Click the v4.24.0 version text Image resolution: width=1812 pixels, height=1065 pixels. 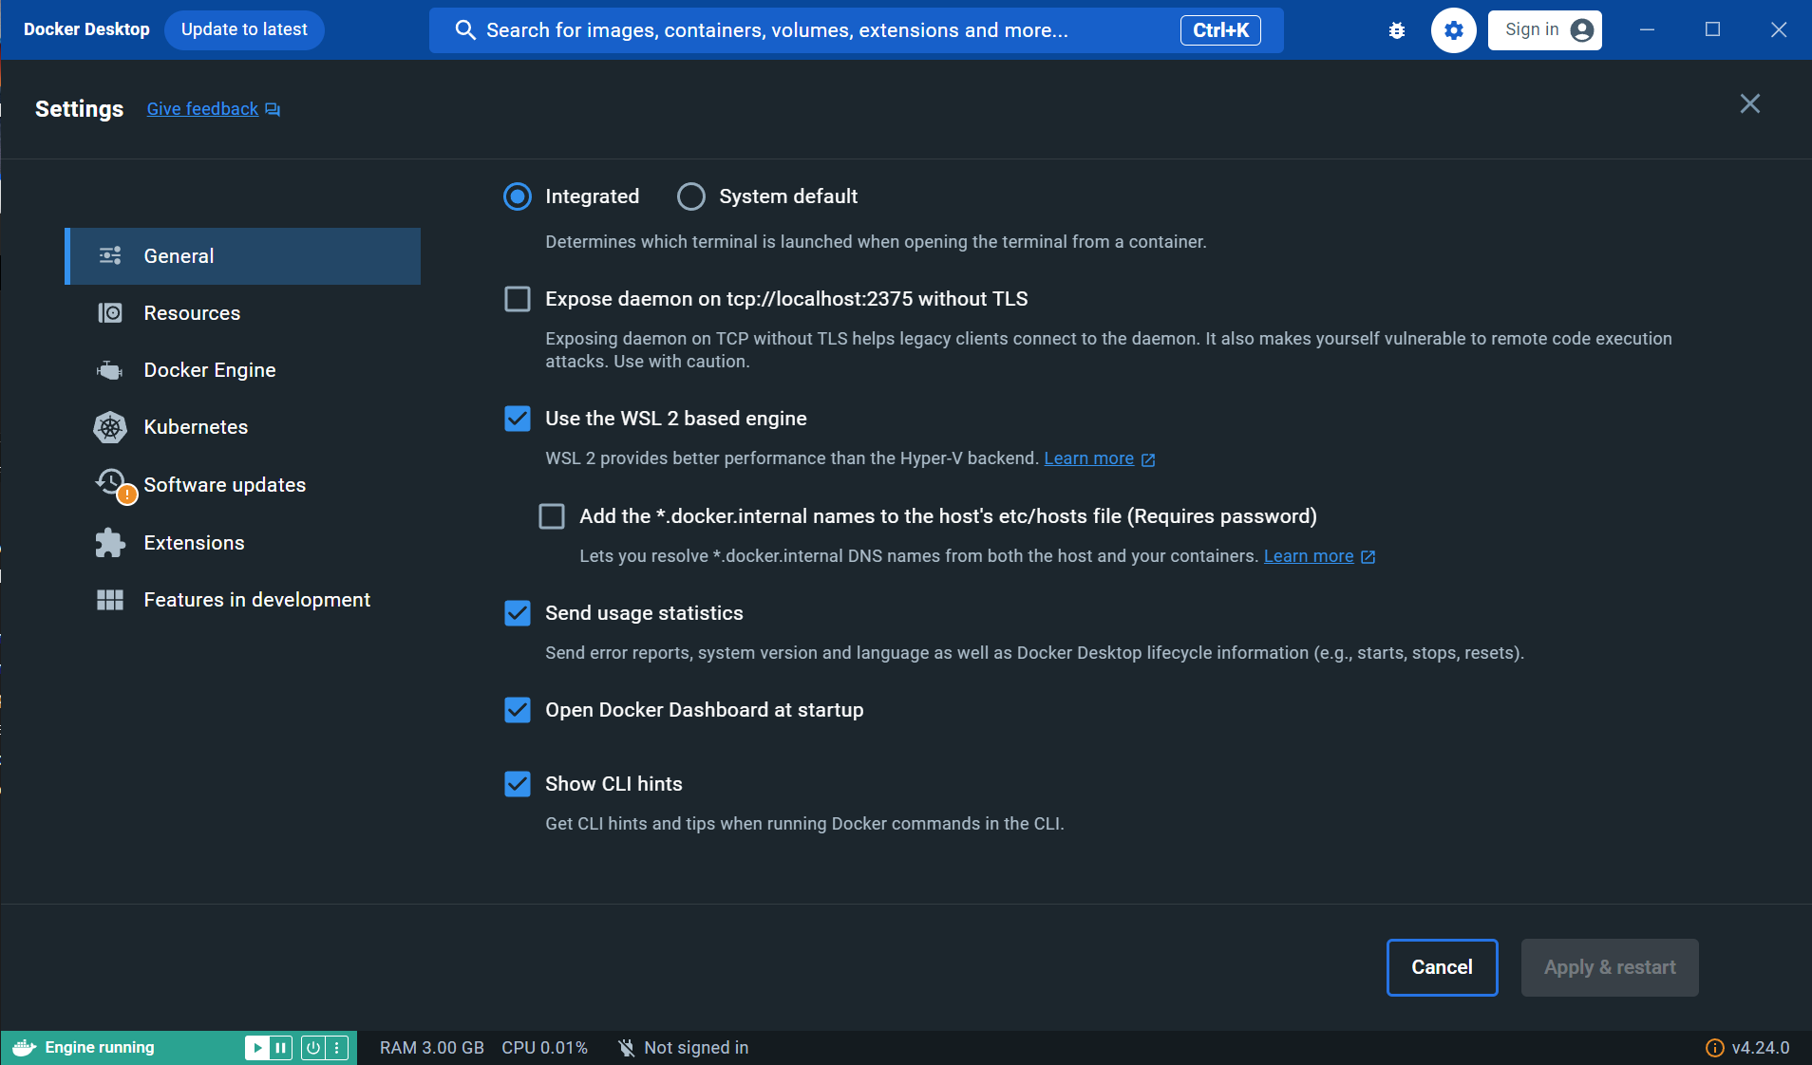1761,1048
